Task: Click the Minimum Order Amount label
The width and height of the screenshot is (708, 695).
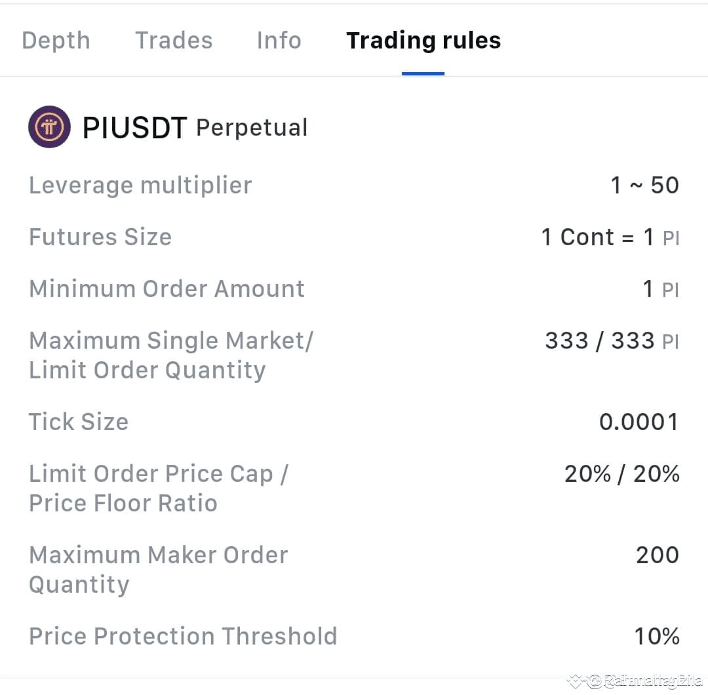Action: (167, 288)
